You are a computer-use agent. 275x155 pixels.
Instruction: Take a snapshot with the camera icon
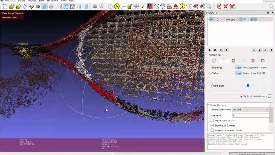click(x=38, y=7)
